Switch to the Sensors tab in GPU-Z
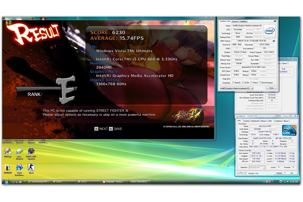This screenshot has width=303, height=202. click(x=235, y=22)
